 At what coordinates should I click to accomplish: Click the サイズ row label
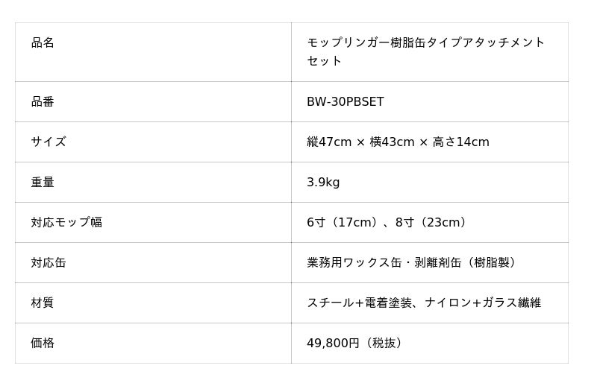49,142
